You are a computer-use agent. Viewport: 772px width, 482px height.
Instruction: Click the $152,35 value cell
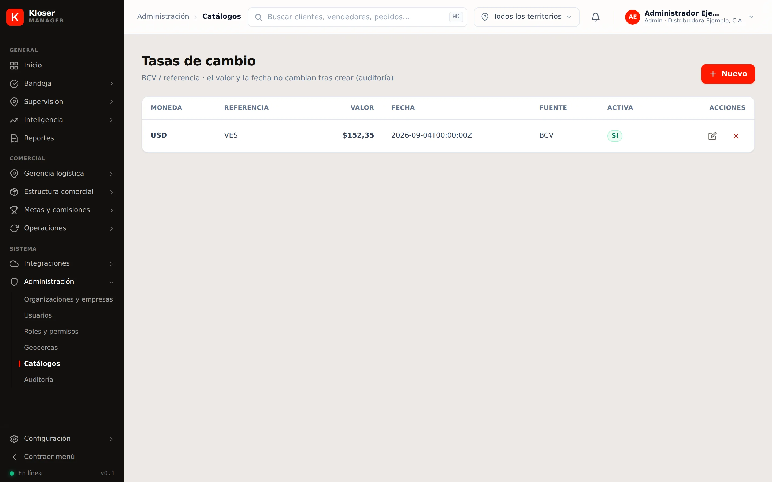358,135
